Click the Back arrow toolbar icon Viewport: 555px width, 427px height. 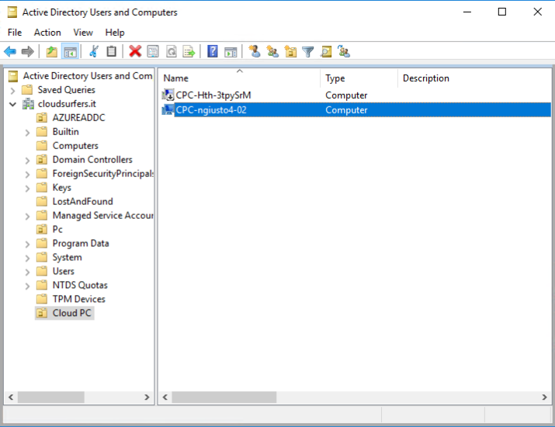(10, 52)
